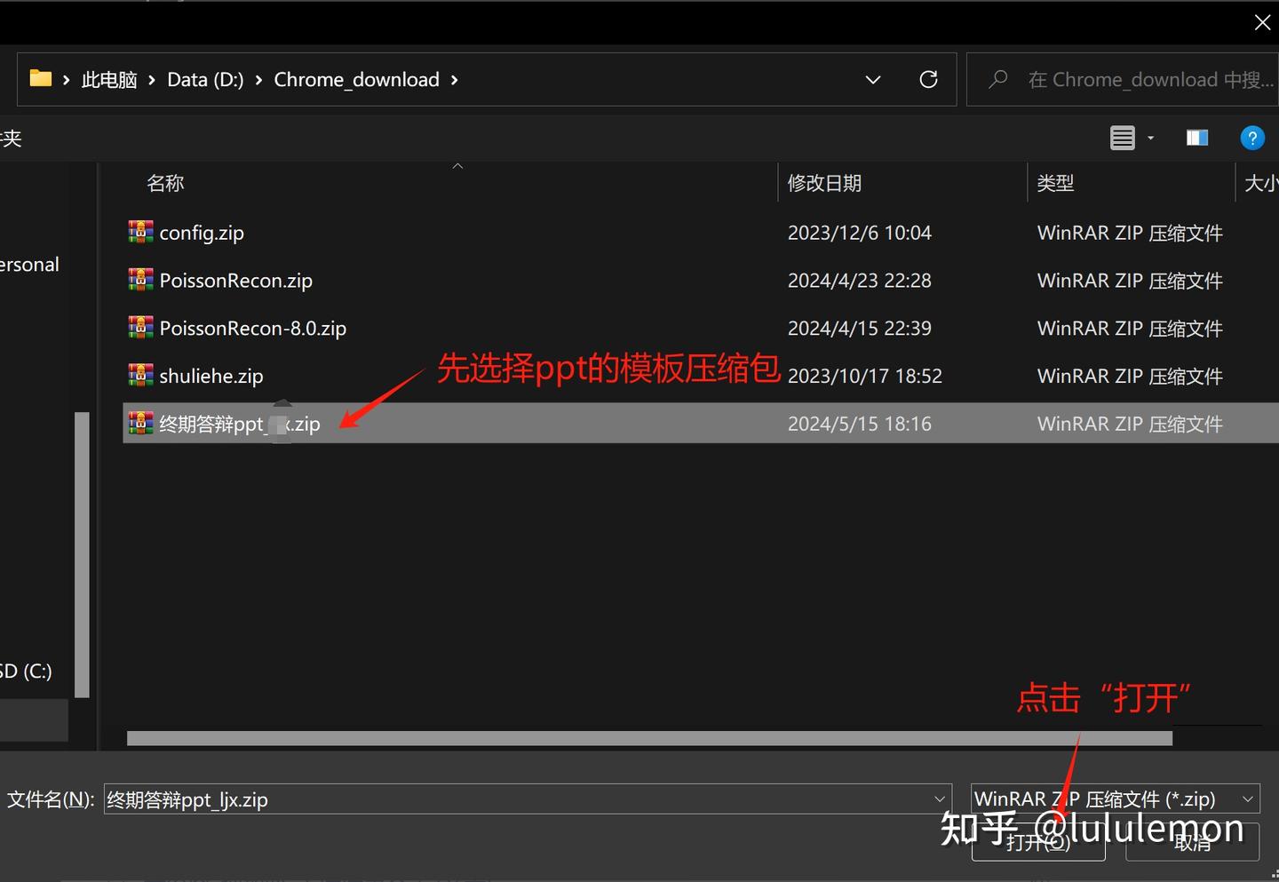Click the WinRAR icon beside config.zip

(139, 232)
